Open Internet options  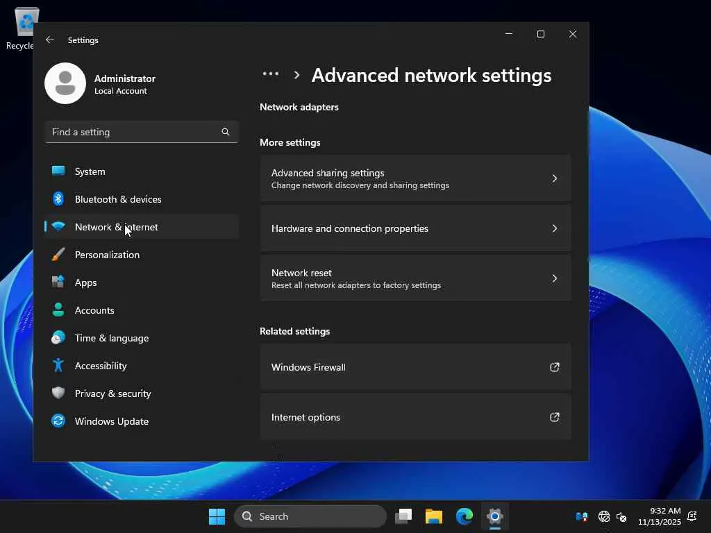(x=415, y=417)
